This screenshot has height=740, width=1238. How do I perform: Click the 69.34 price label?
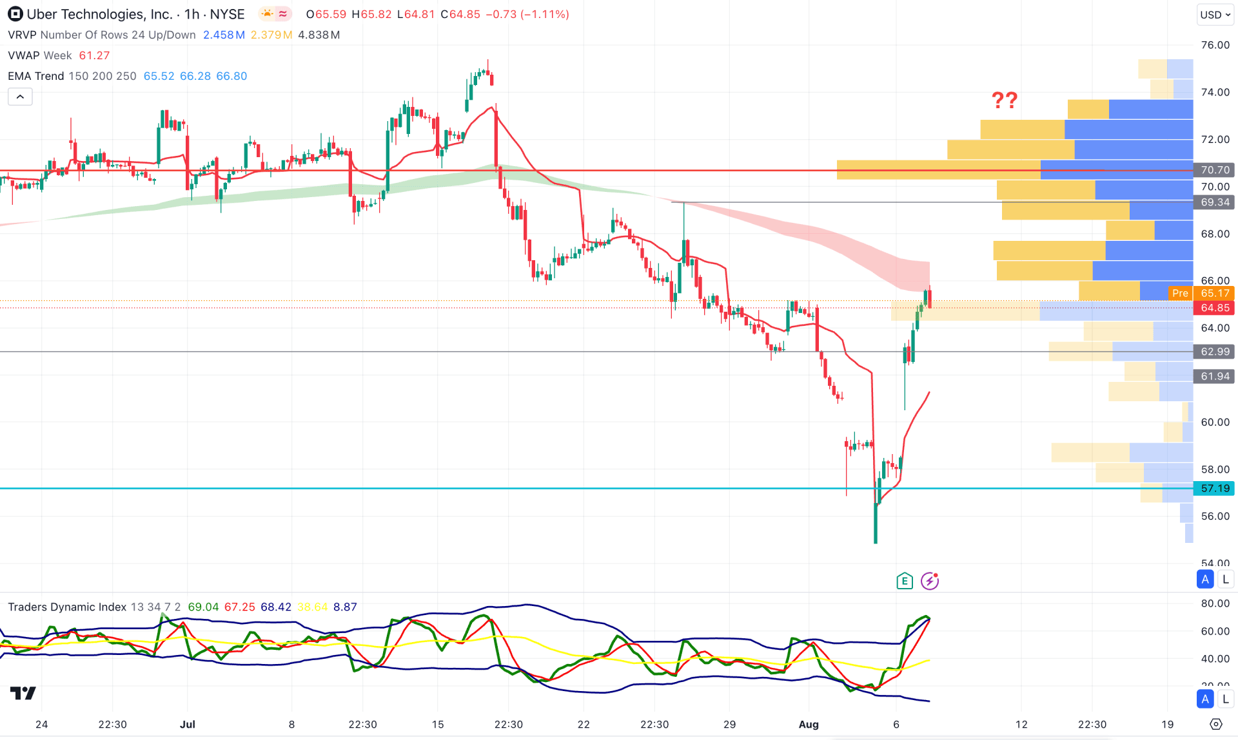pos(1215,202)
